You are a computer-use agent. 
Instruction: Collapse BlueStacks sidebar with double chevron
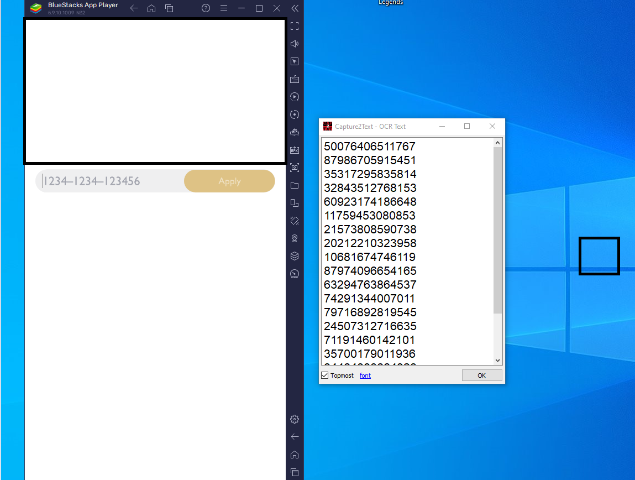pyautogui.click(x=295, y=8)
